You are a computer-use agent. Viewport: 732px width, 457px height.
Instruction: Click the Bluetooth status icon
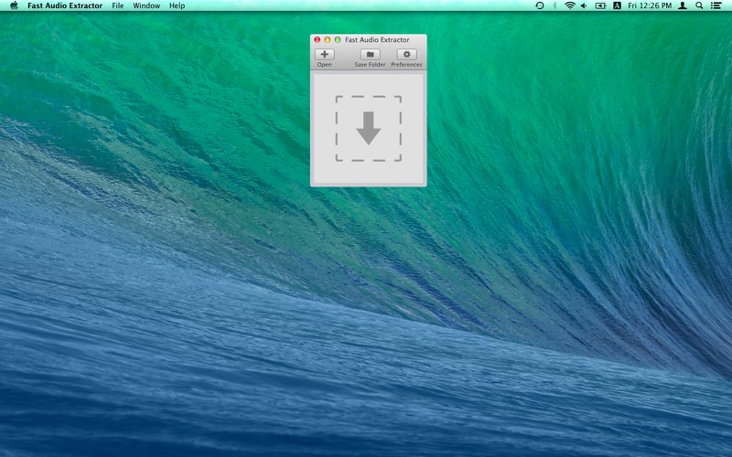pyautogui.click(x=554, y=5)
